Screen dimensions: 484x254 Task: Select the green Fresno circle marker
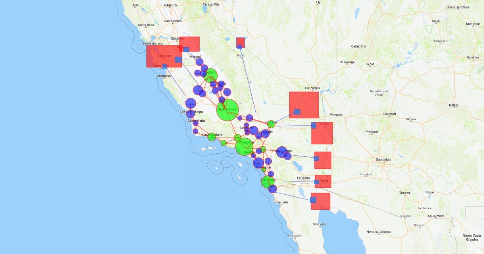(210, 75)
